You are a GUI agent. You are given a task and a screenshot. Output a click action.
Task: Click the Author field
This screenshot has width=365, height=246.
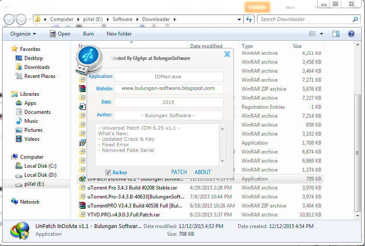click(168, 116)
